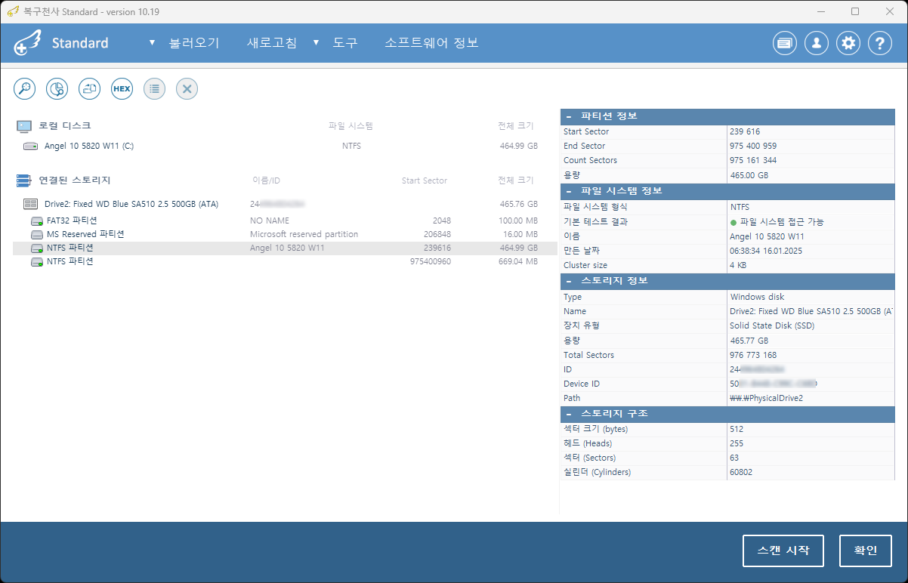This screenshot has height=583, width=908.
Task: Click the list view toolbar icon
Action: pos(154,88)
